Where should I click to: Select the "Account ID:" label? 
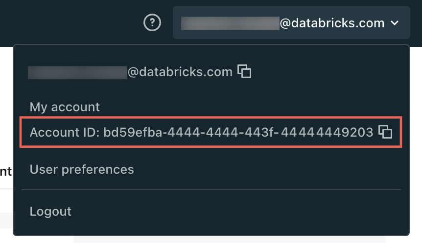(65, 132)
